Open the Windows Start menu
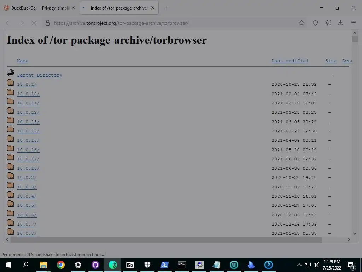This screenshot has height=272, width=362. [8, 265]
